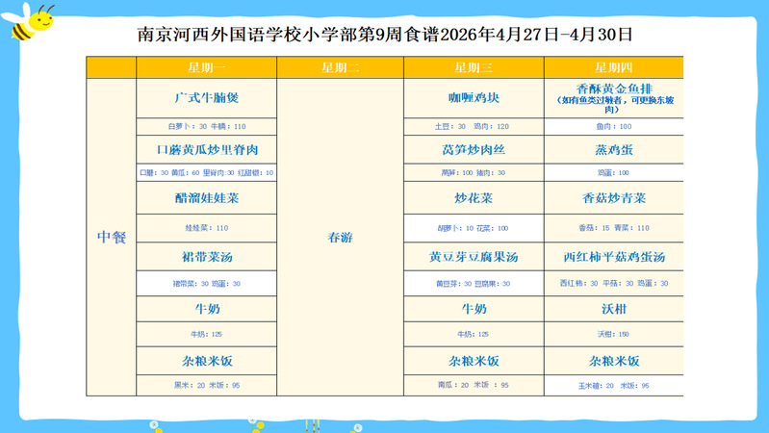Click the 蒸鸡蛋 dish cell
769x433 pixels.
point(613,150)
